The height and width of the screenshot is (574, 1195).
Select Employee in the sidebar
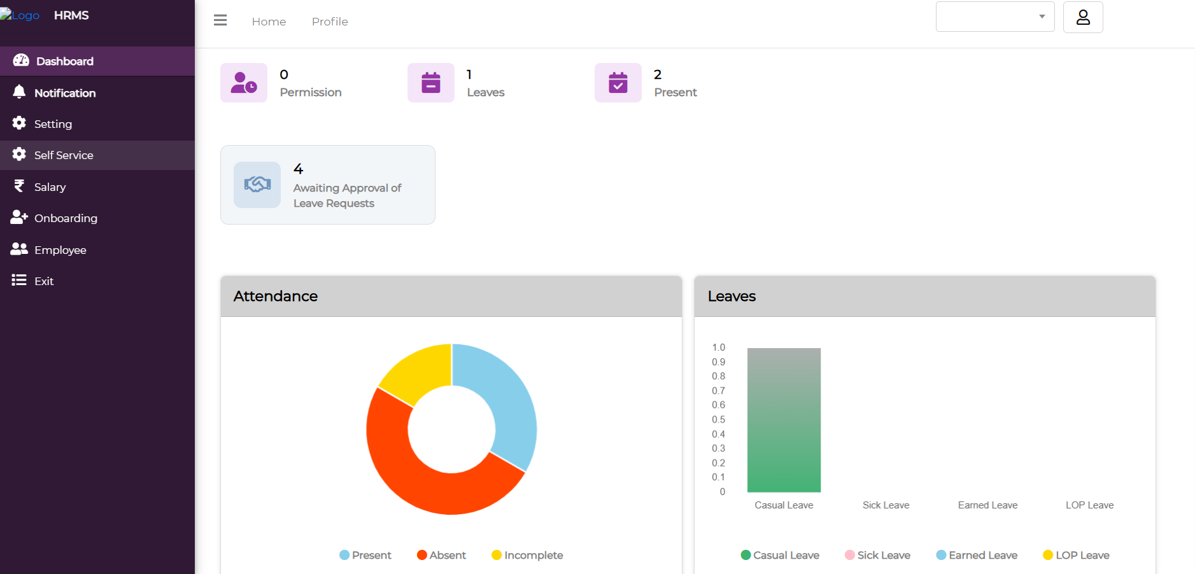pyautogui.click(x=60, y=250)
